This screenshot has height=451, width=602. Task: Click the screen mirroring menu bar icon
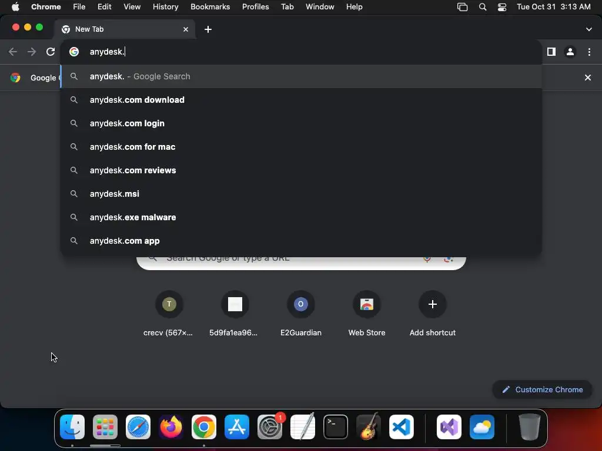462,7
